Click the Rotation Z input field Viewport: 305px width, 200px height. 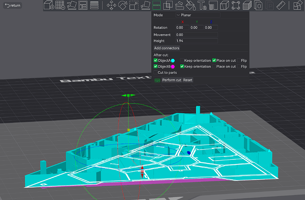point(211,27)
